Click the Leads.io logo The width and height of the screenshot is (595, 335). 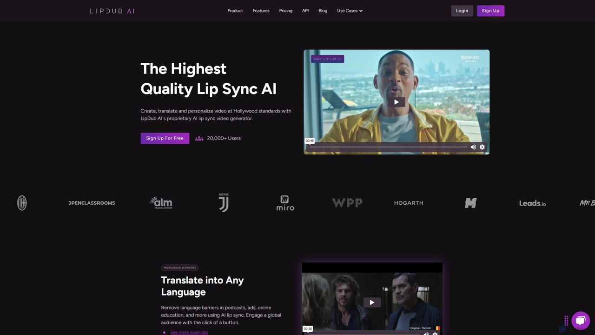(532, 203)
